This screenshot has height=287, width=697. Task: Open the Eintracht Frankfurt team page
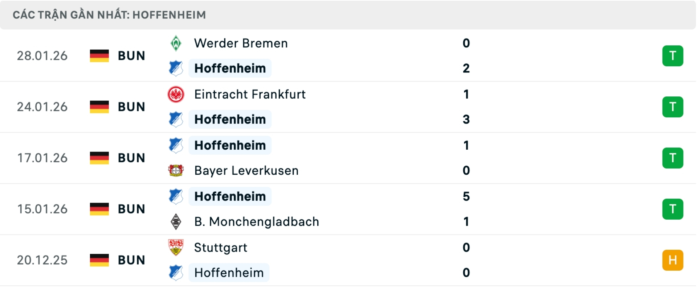tap(250, 94)
